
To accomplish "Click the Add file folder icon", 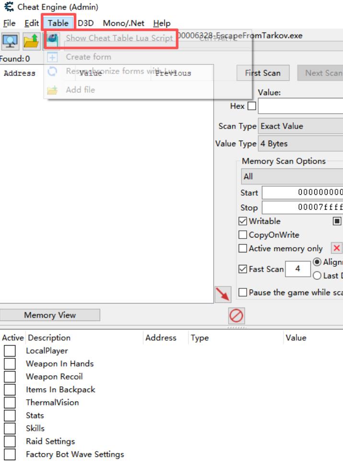I will click(x=52, y=90).
